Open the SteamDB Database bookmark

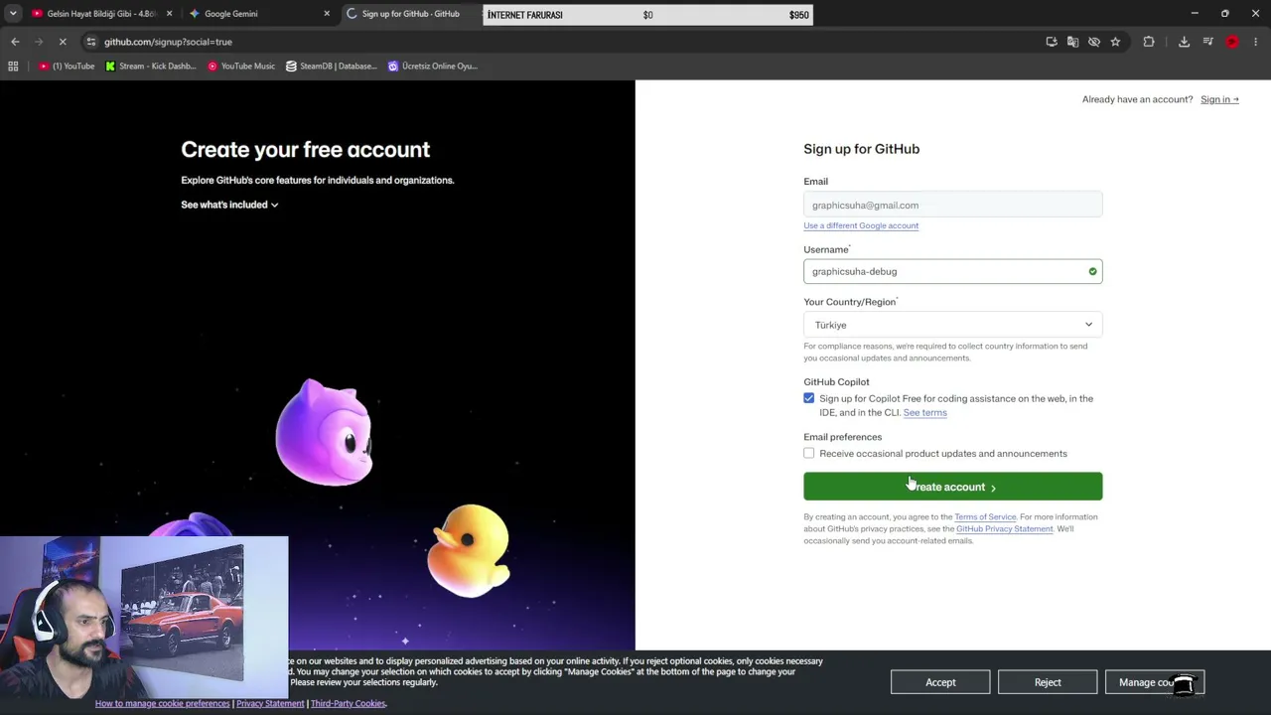pos(332,67)
